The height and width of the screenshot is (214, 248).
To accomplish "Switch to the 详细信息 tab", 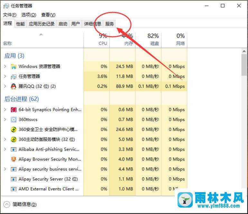I will pos(93,24).
